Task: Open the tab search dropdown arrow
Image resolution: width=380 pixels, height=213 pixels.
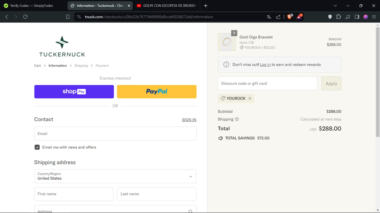Action: 335,6
